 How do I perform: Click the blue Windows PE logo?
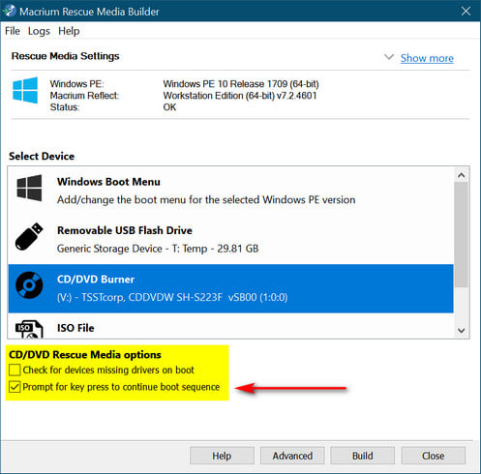[x=25, y=90]
